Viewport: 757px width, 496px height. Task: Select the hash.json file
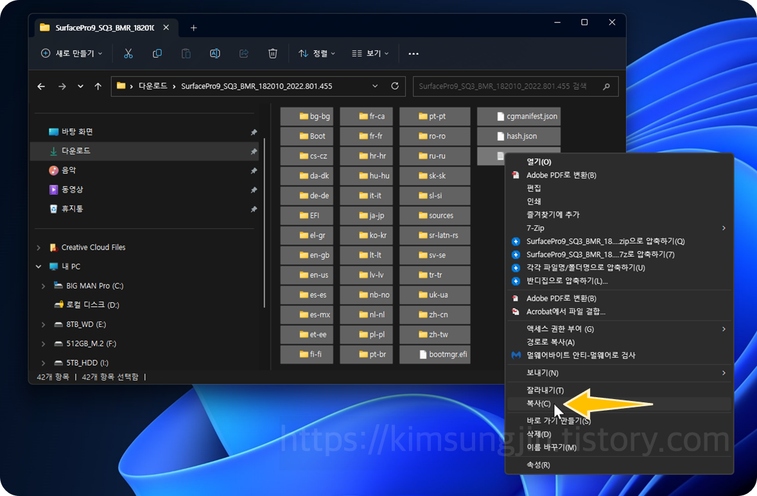519,136
